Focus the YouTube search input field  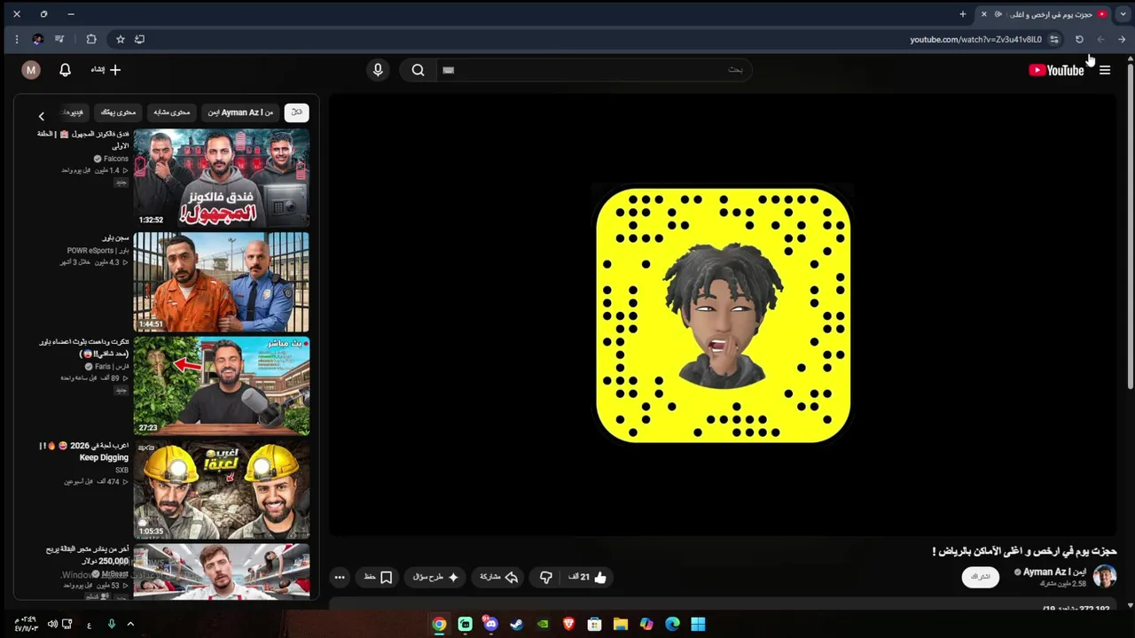(x=592, y=70)
